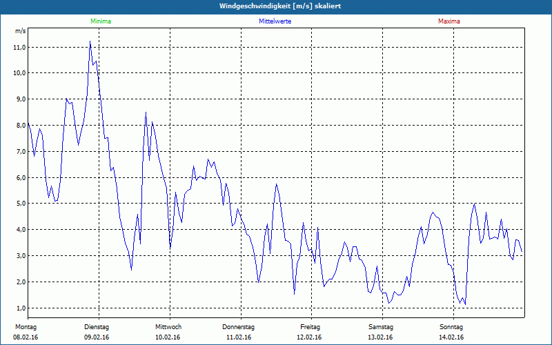This screenshot has width=552, height=345.
Task: Click the date 12.02.16
Action: [309, 337]
